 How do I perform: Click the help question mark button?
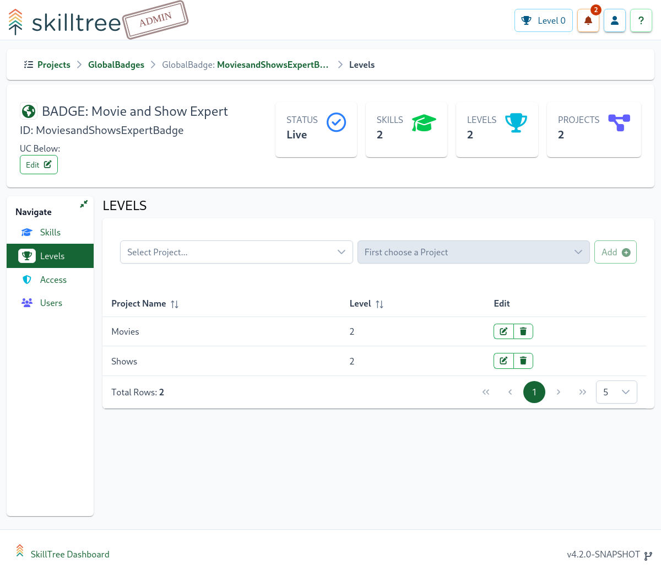point(641,21)
